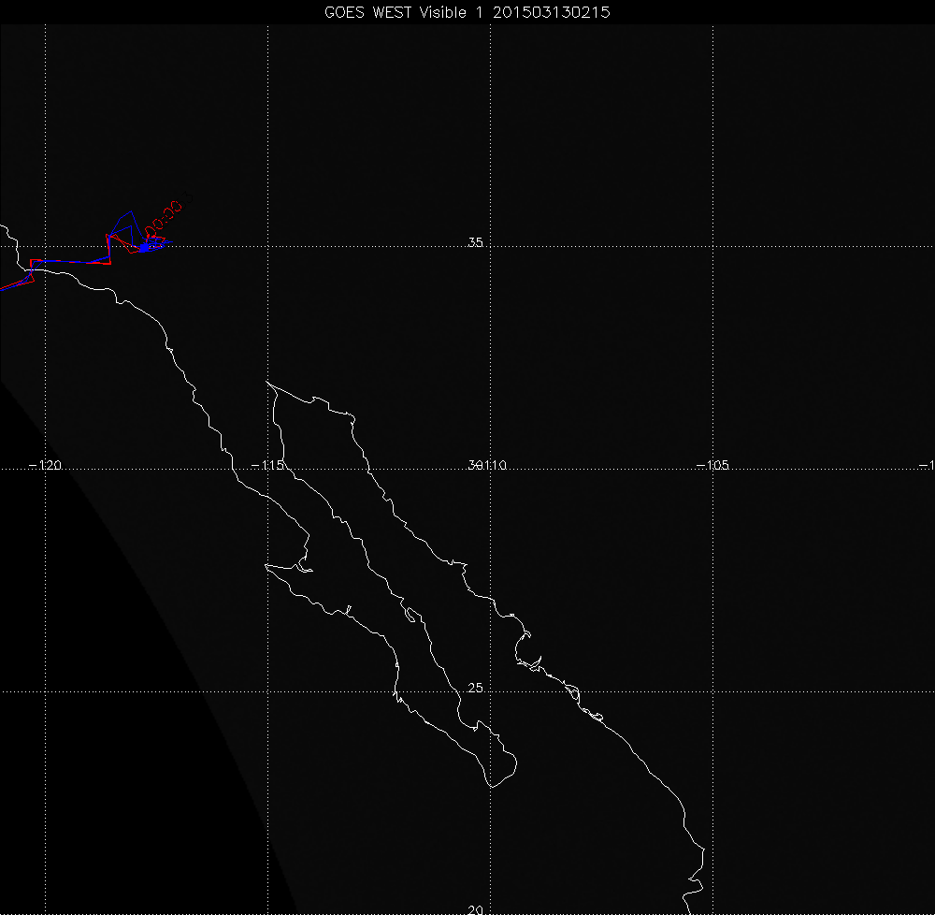Click the '-115' longitude label
Viewport: 935px width, 915px height.
pyautogui.click(x=267, y=465)
